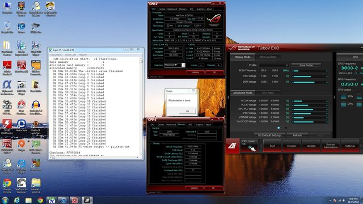
Task: Open System Information in AI Suite
Action: tap(331, 146)
